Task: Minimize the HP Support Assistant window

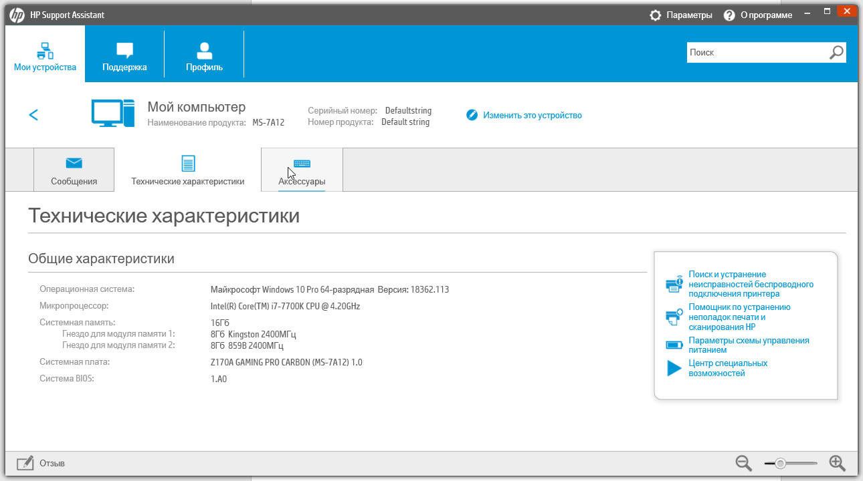Action: [x=809, y=11]
